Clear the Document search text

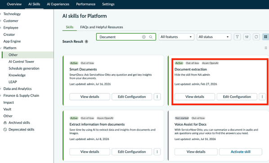(x=144, y=37)
